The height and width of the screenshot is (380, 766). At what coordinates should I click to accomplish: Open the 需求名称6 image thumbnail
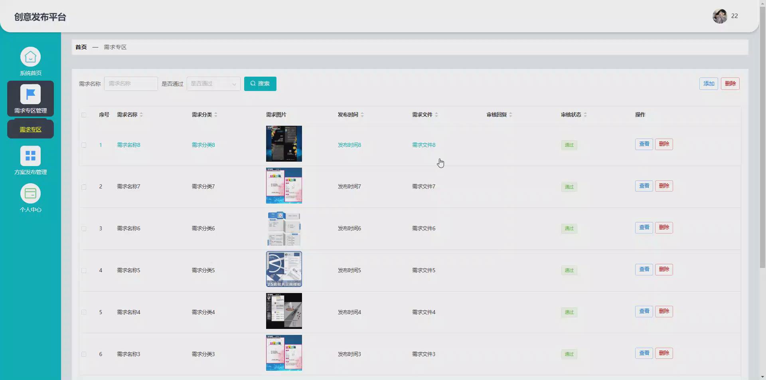click(x=284, y=228)
